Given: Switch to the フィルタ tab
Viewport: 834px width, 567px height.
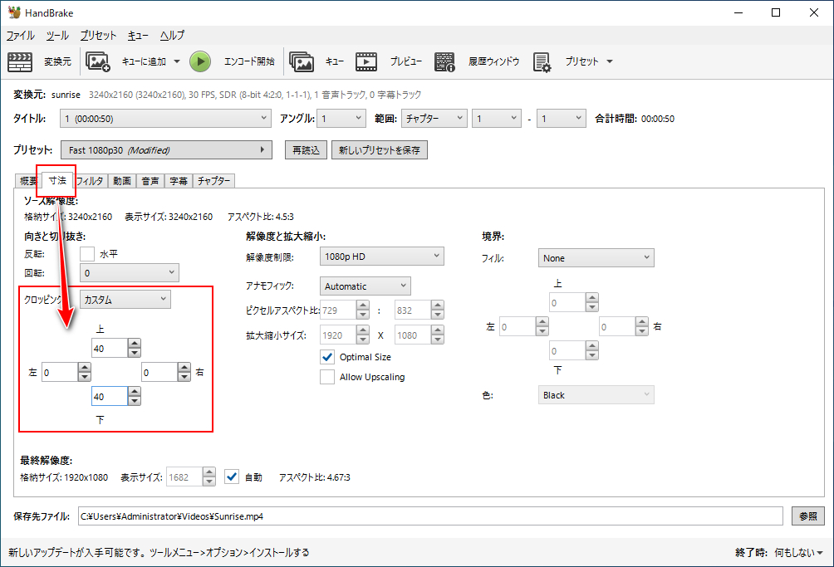Looking at the screenshot, I should [x=90, y=181].
